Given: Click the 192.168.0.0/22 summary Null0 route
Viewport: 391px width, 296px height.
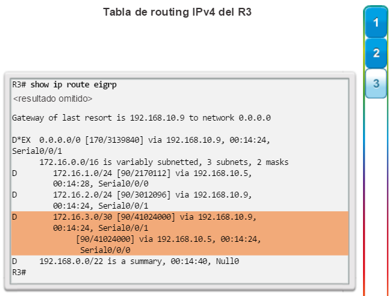Looking at the screenshot, I should [125, 261].
